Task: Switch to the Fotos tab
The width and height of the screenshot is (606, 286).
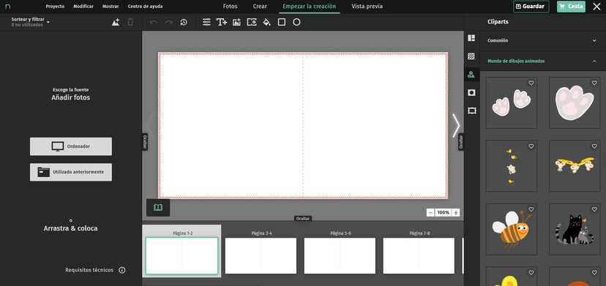Action: (x=230, y=7)
